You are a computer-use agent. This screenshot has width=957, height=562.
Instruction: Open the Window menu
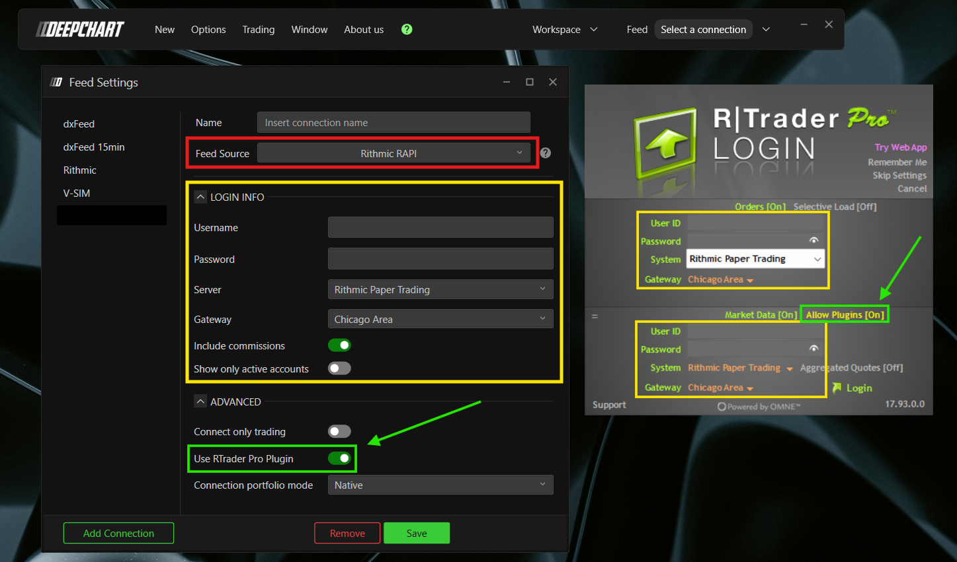click(x=310, y=29)
